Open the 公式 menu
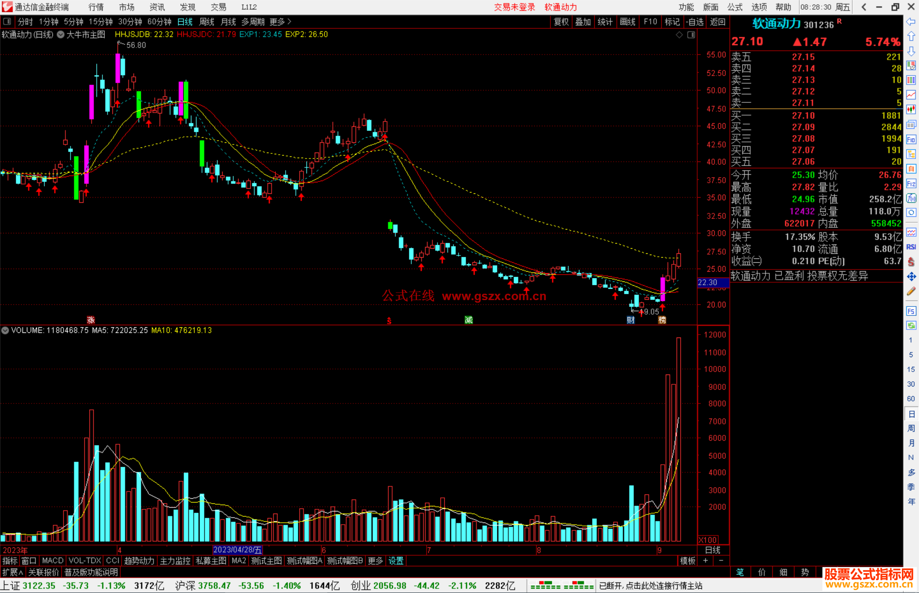The width and height of the screenshot is (919, 593). 735,7
